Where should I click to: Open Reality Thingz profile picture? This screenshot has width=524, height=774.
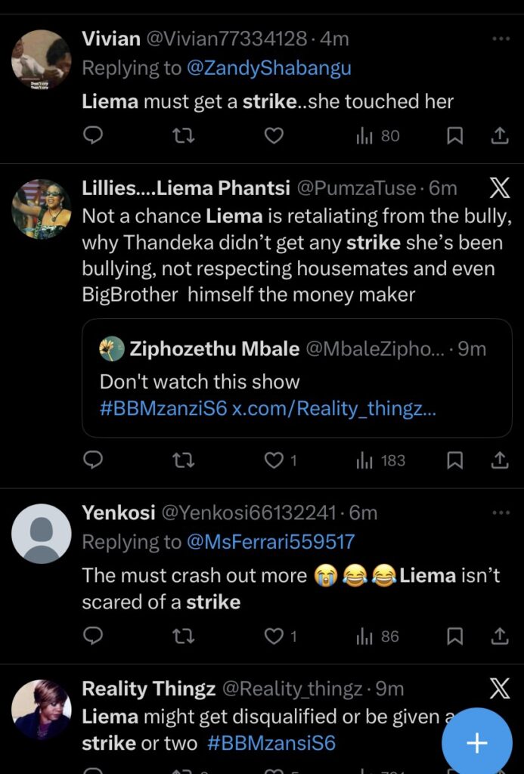click(42, 709)
